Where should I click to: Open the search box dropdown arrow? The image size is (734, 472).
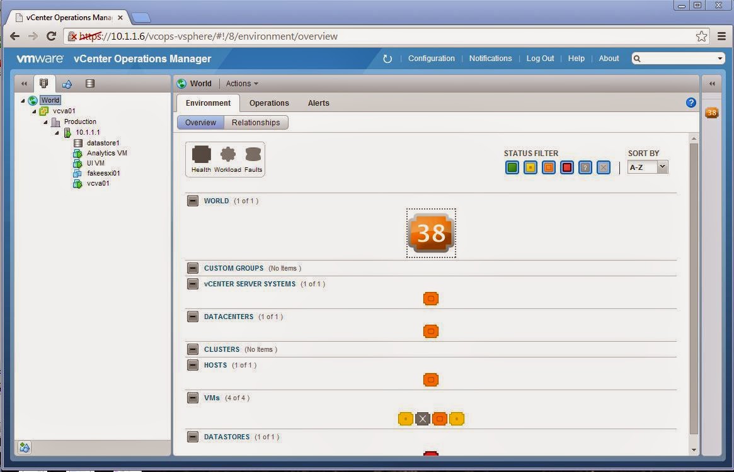tap(720, 59)
